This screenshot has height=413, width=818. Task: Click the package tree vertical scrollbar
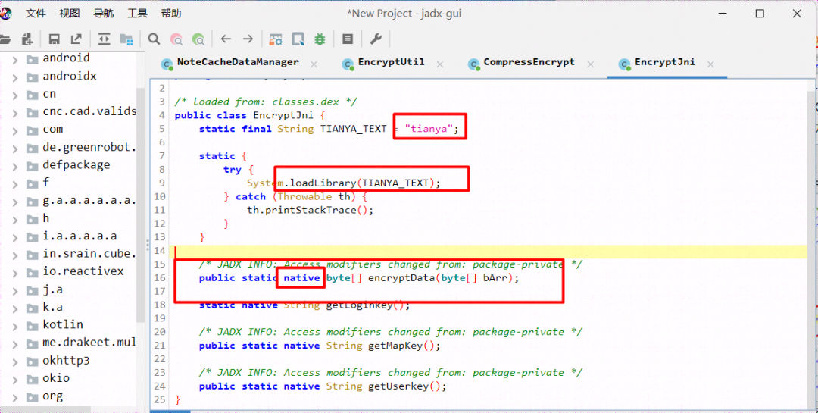[140, 204]
